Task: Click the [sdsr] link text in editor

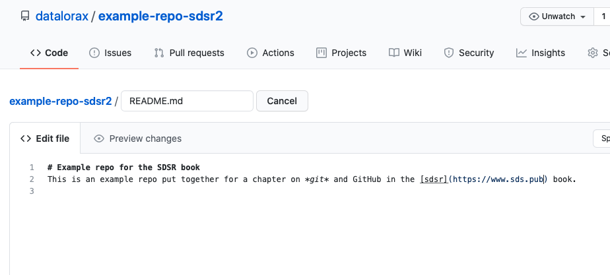Action: (x=434, y=179)
